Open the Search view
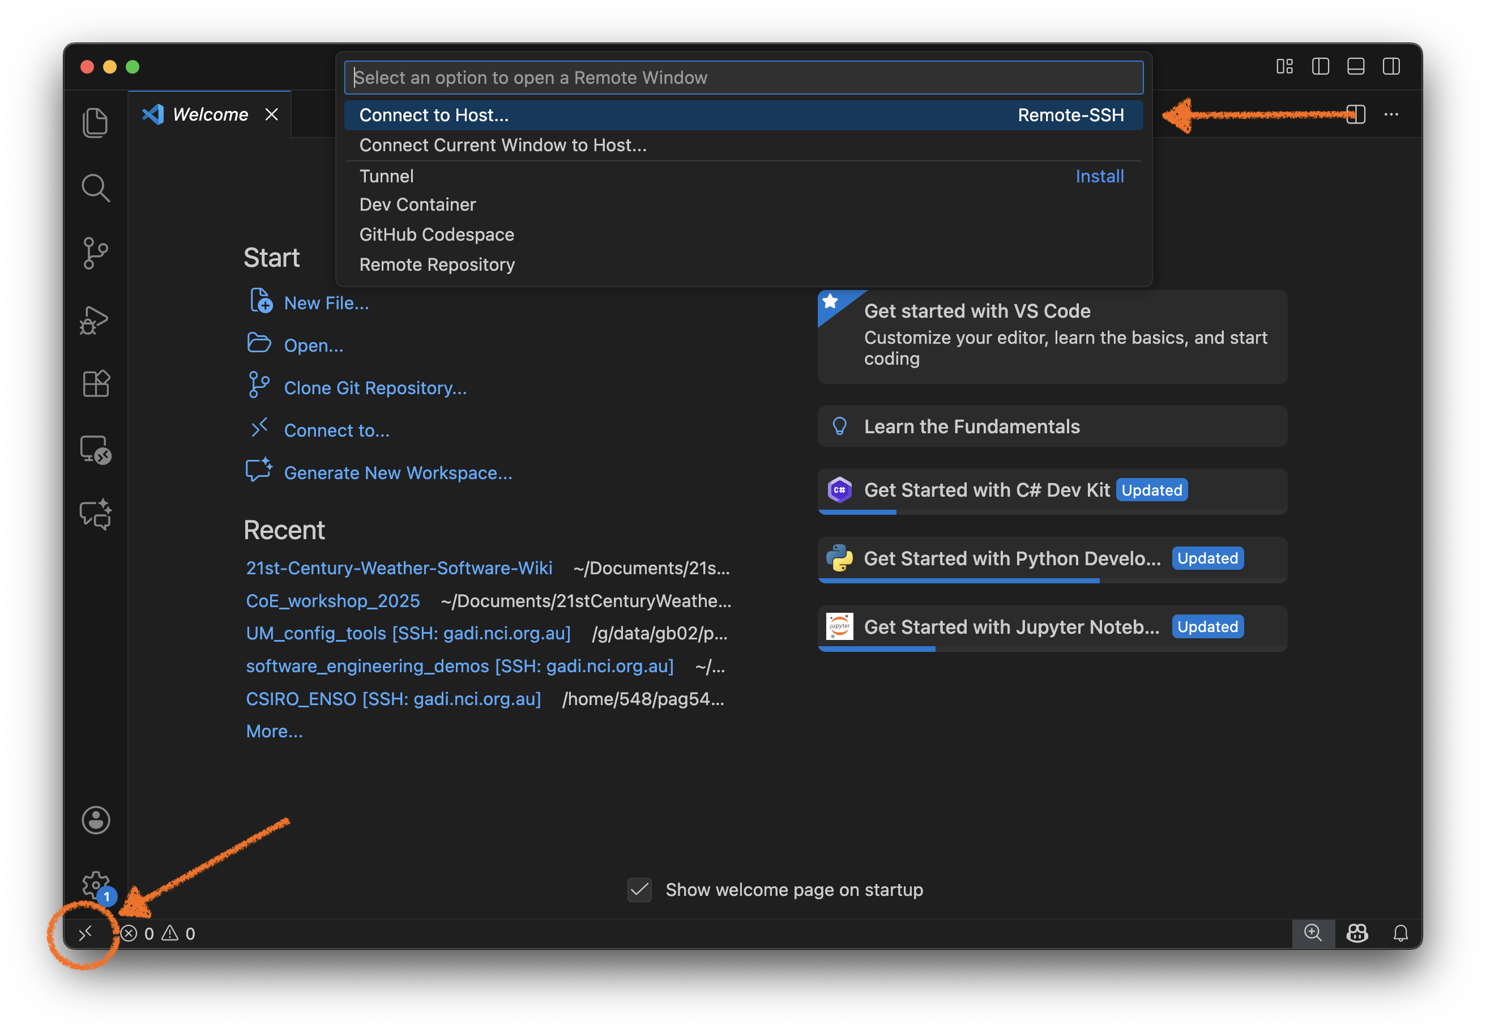This screenshot has width=1486, height=1033. click(x=95, y=187)
